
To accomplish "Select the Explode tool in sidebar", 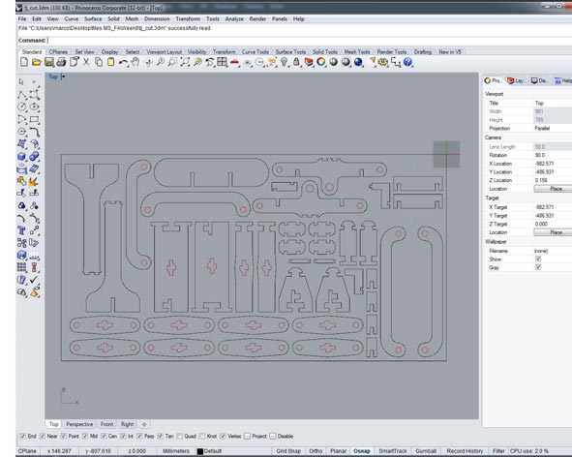I will pyautogui.click(x=35, y=181).
